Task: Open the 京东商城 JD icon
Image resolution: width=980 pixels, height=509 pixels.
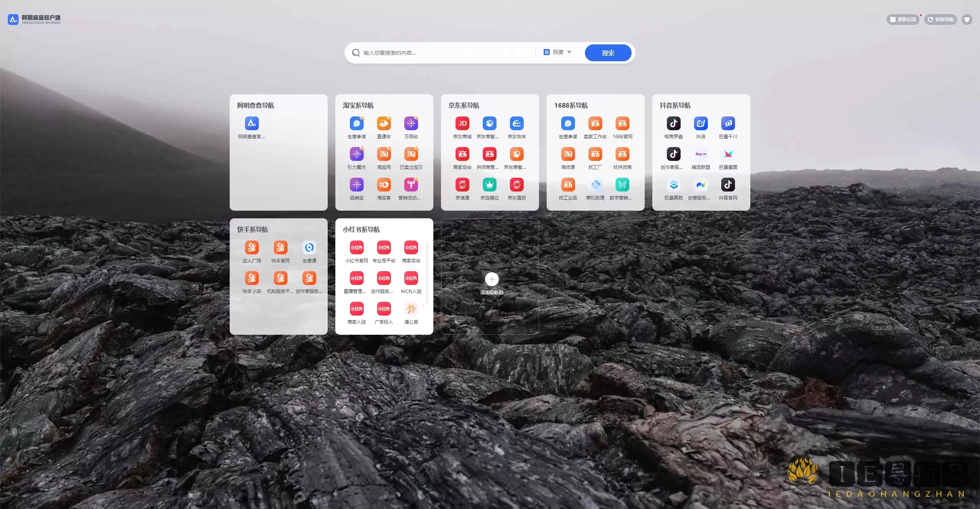Action: [462, 124]
